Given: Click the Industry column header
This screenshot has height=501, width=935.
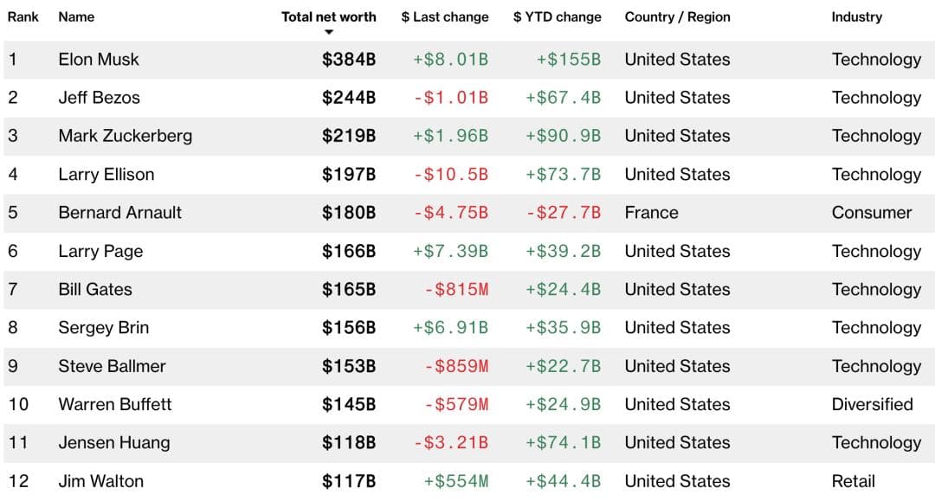Looking at the screenshot, I should click(856, 16).
